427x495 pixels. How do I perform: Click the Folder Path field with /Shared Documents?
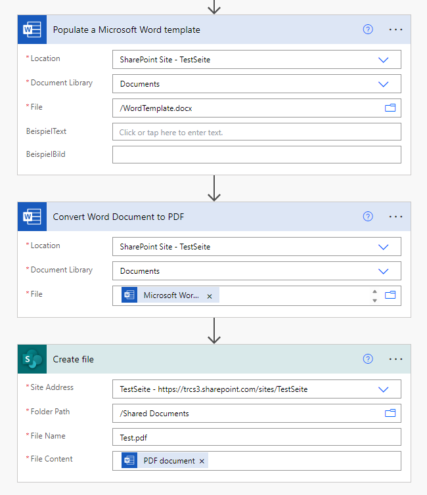(257, 413)
